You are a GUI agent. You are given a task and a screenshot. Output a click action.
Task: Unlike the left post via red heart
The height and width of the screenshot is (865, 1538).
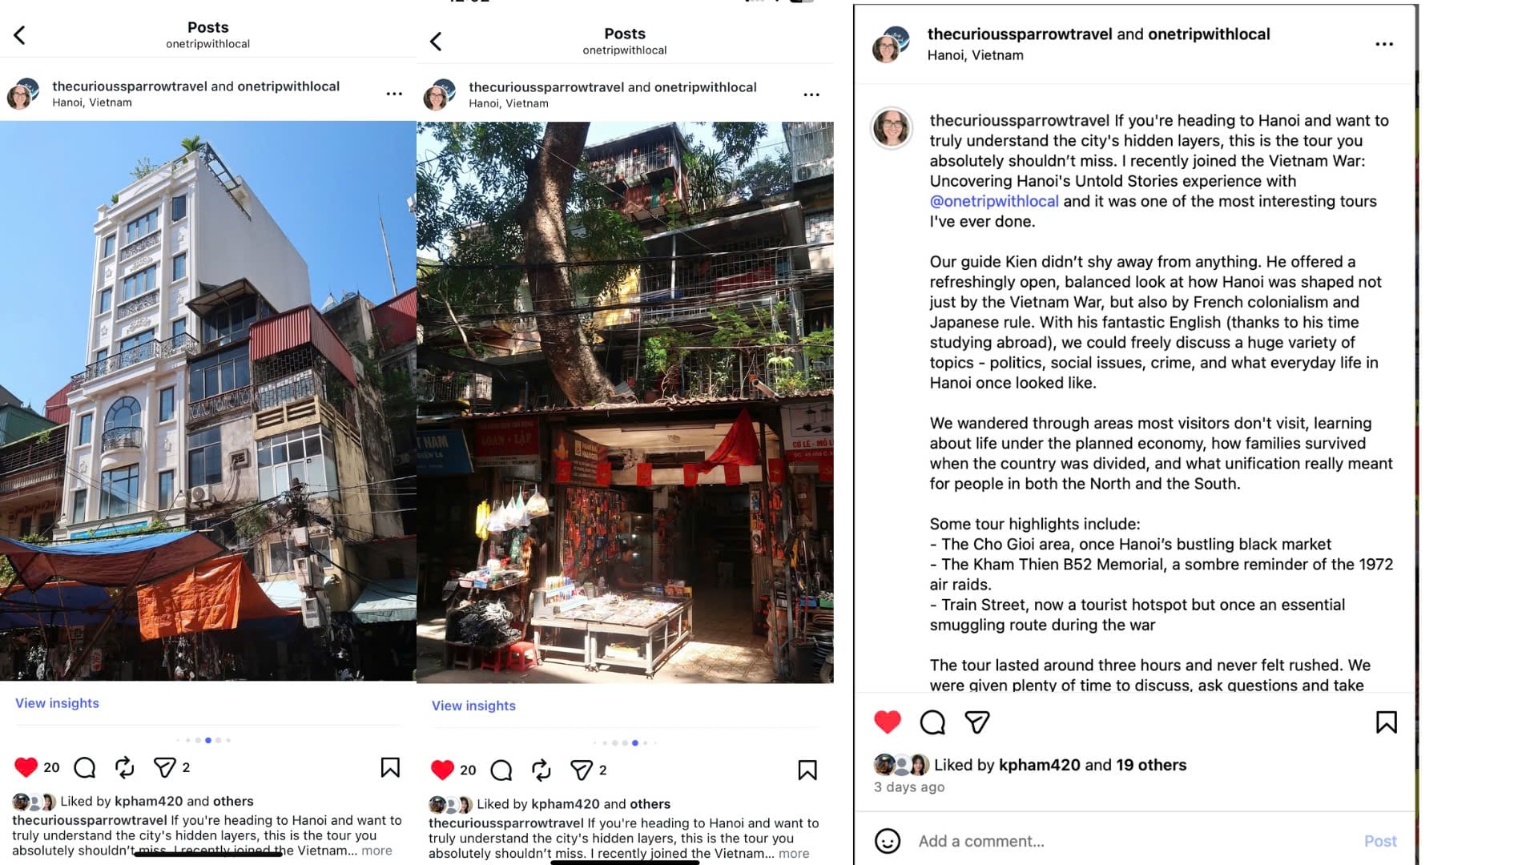pos(26,767)
